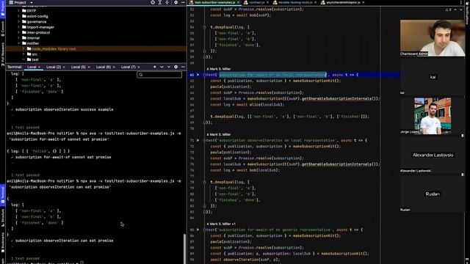
Task: Select the src folder name
Action: tap(35, 54)
